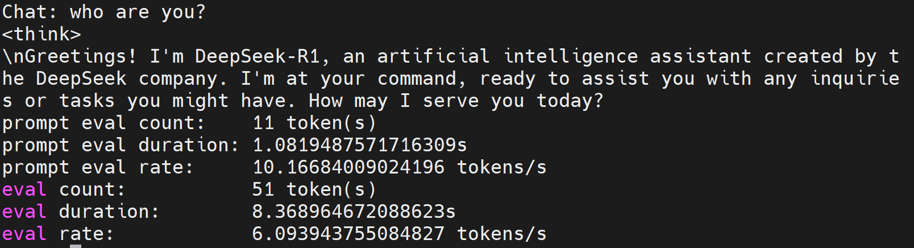
Task: Click the "11 token(s)" value
Action: click(x=314, y=123)
